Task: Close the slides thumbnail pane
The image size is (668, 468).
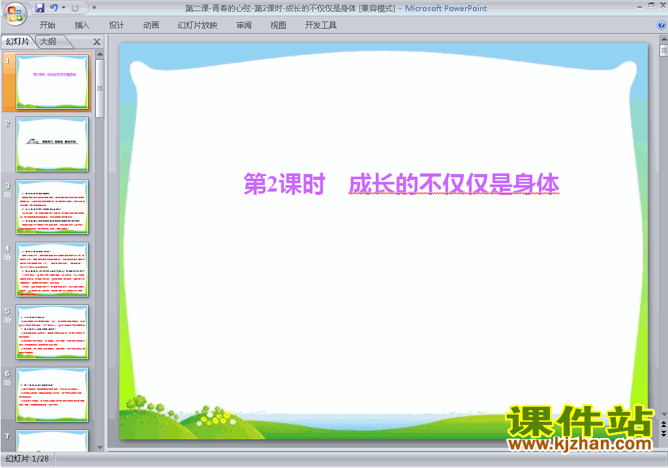Action: pyautogui.click(x=97, y=42)
